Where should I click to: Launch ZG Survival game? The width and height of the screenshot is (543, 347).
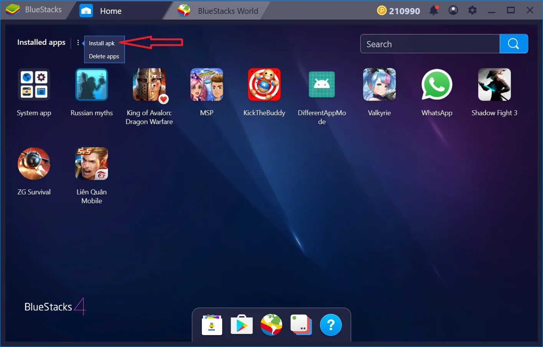[x=34, y=164]
